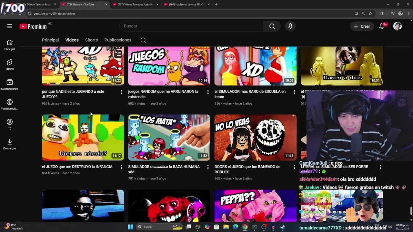Click the browser address bar URL
This screenshot has height=232, width=413.
click(x=55, y=14)
